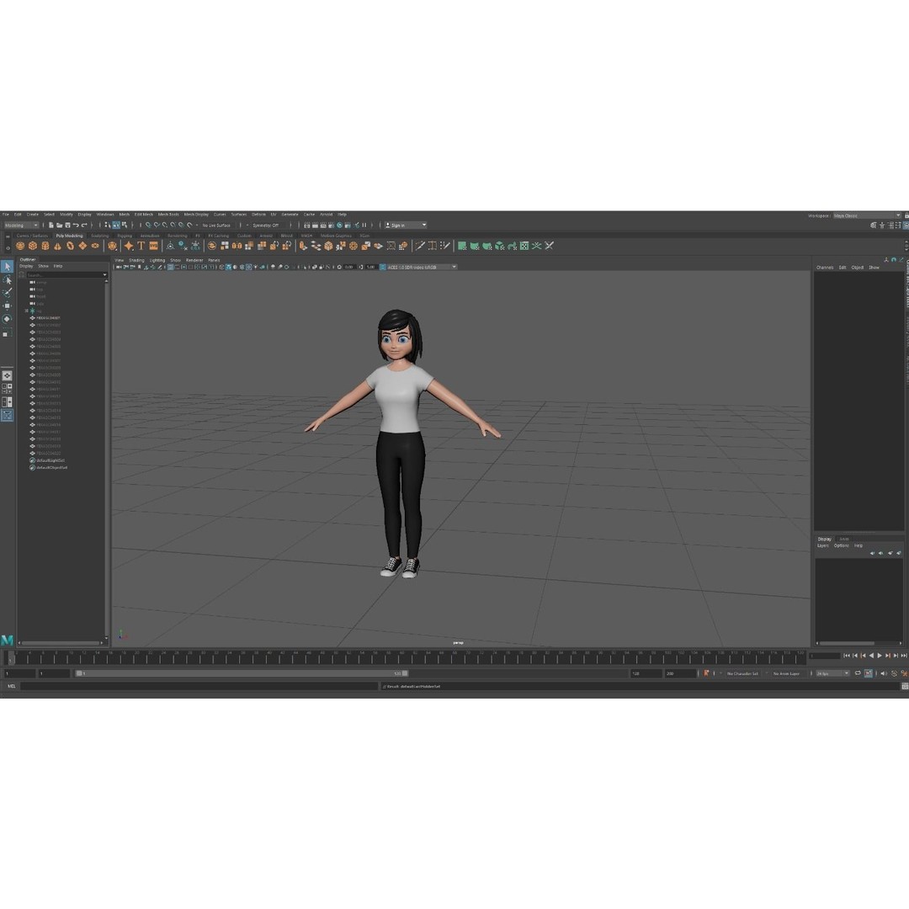Viewport: 909px width, 909px height.
Task: Click the Save Scene icon in the status line
Action: point(68,225)
